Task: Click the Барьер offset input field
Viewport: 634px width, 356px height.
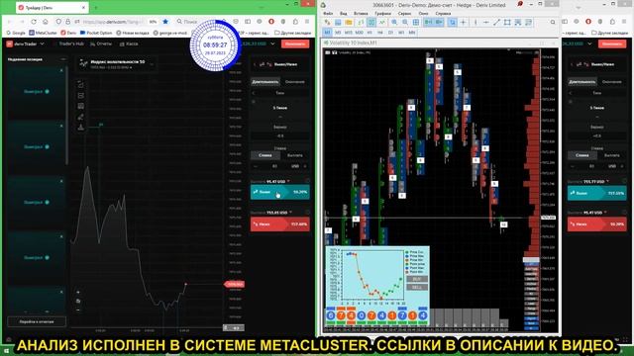Action: pyautogui.click(x=280, y=136)
